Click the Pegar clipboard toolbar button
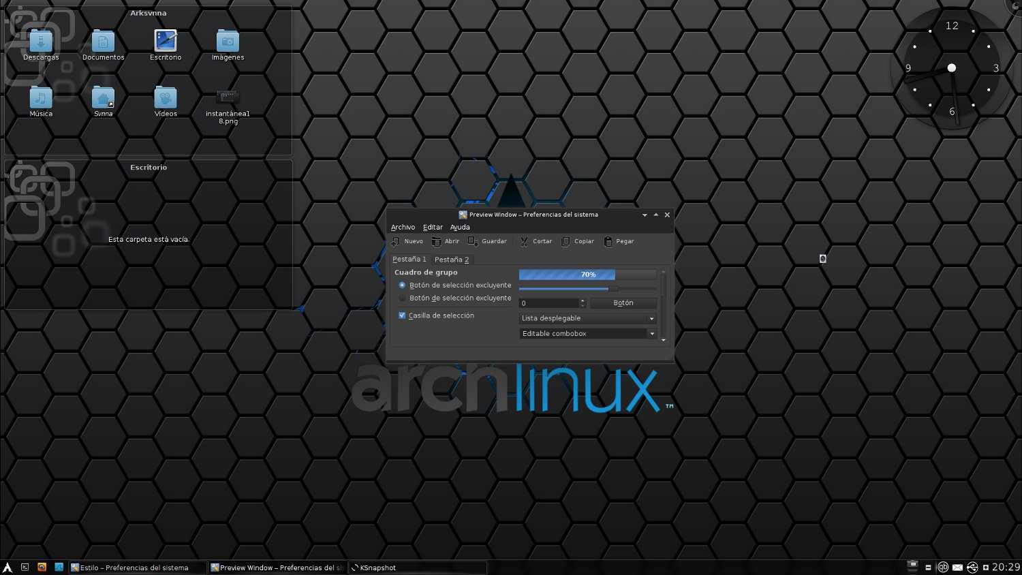Viewport: 1022px width, 575px height. [x=619, y=241]
